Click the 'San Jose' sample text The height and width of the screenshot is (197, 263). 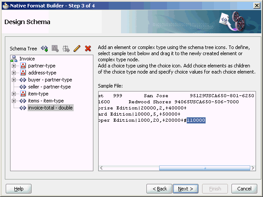(x=156, y=95)
